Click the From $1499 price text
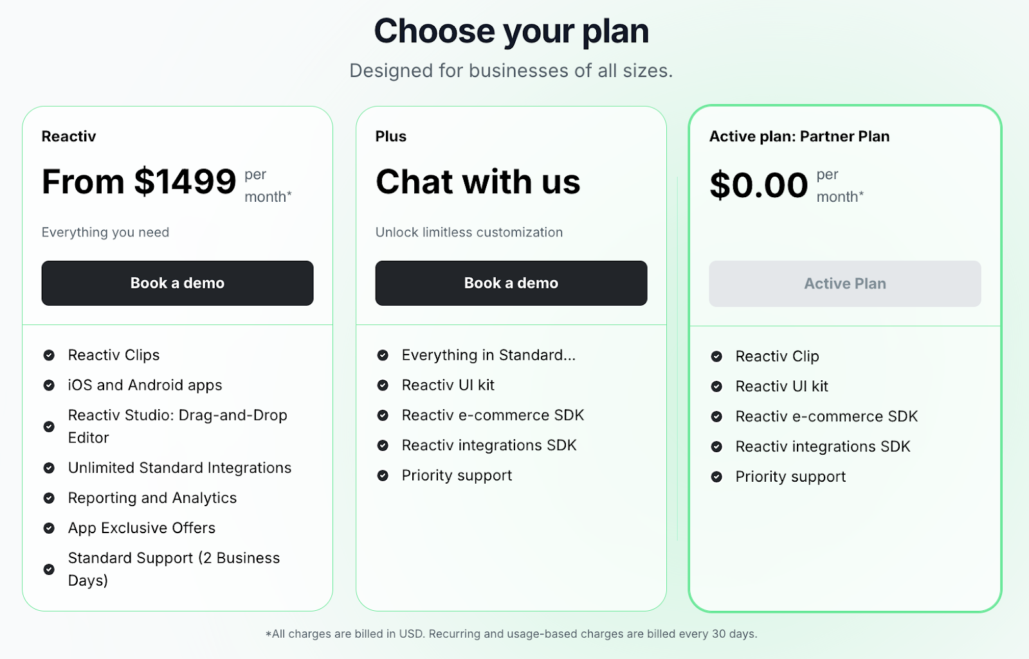 139,182
